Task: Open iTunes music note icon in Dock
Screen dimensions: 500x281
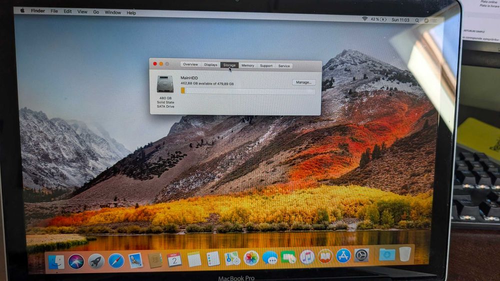Action: pyautogui.click(x=307, y=257)
